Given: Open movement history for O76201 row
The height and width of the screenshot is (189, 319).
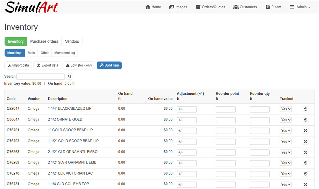Looking at the screenshot, I should (305, 131).
